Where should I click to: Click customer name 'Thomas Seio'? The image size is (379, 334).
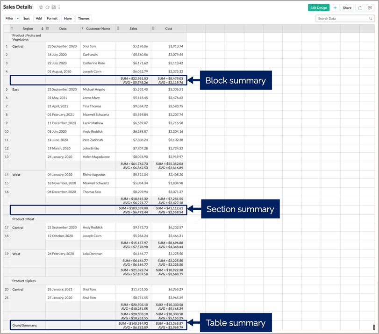92,192
